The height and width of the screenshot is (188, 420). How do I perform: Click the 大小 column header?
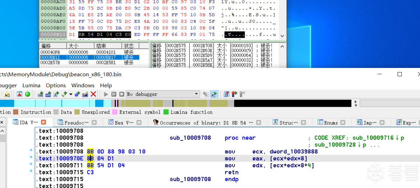pos(80,46)
